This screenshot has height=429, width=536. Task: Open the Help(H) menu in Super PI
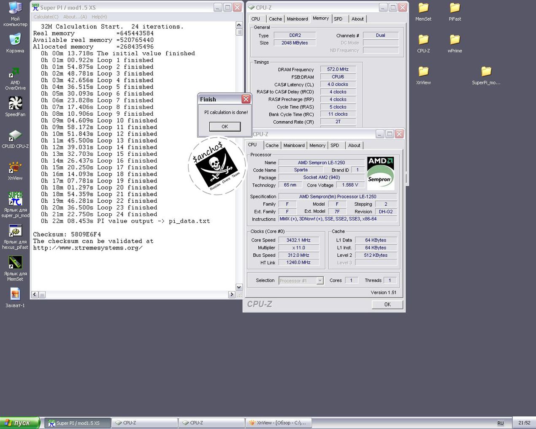99,17
